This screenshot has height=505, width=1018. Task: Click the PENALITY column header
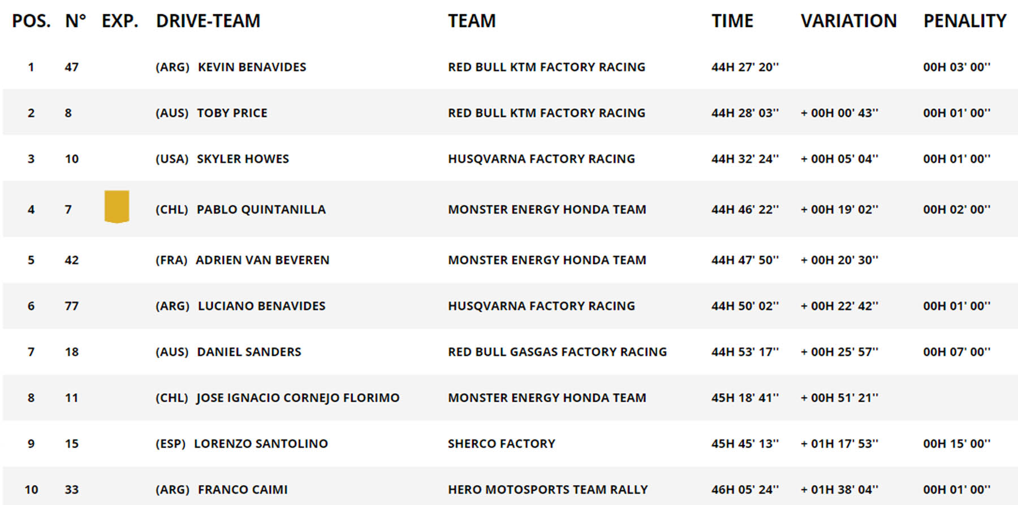[x=965, y=21]
